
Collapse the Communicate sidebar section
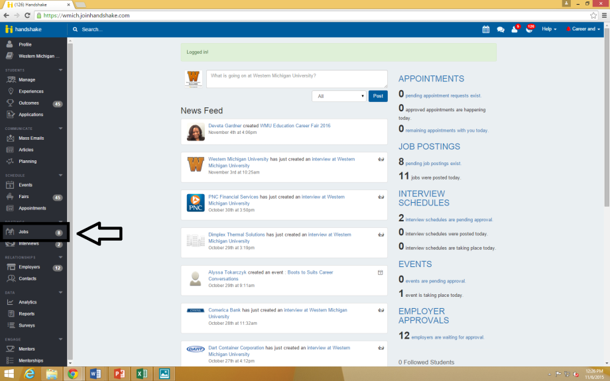pyautogui.click(x=61, y=129)
